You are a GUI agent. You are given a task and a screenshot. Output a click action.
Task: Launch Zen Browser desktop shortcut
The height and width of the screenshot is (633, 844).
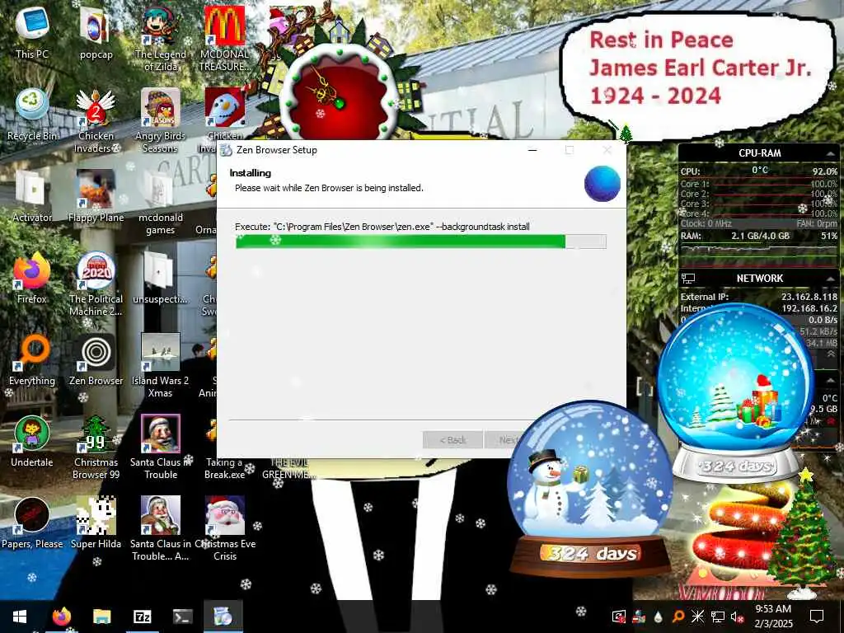pyautogui.click(x=96, y=359)
